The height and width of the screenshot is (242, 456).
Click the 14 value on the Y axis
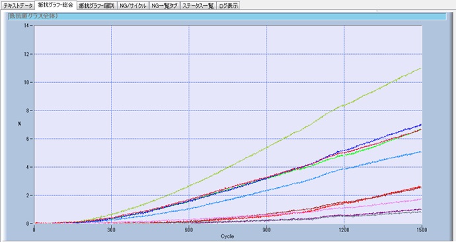(x=27, y=26)
